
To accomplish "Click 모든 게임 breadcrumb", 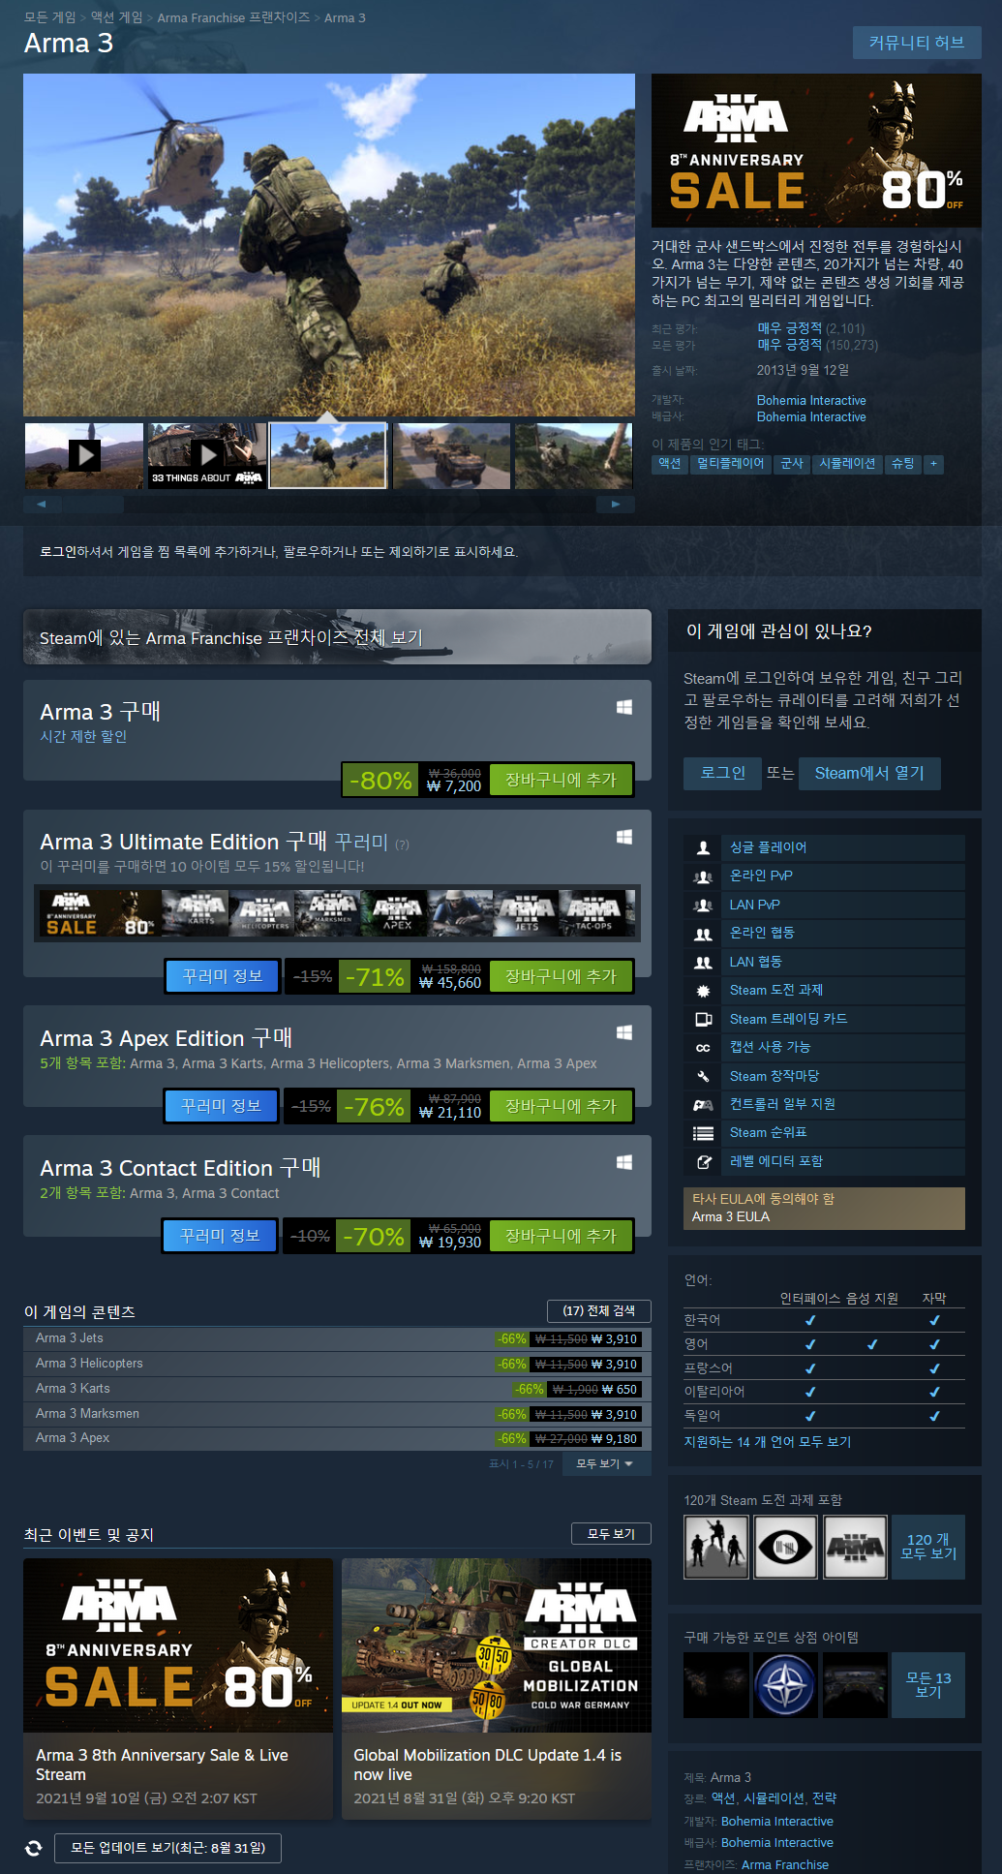I will (49, 17).
